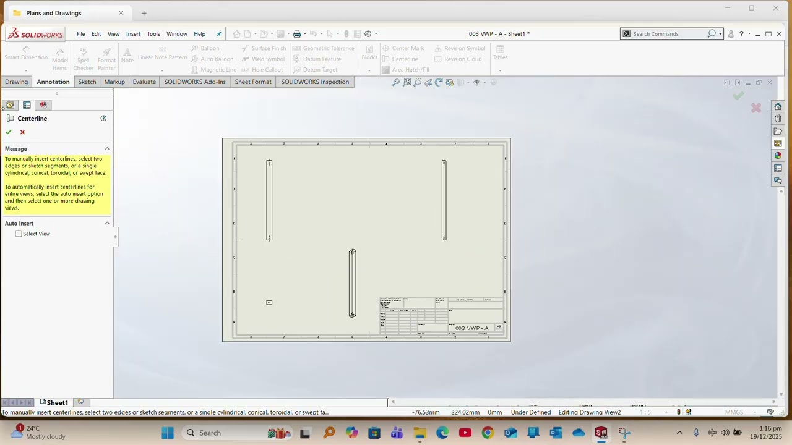This screenshot has height=445, width=792.
Task: Expand Help question mark dropdown arrow
Action: [x=749, y=34]
